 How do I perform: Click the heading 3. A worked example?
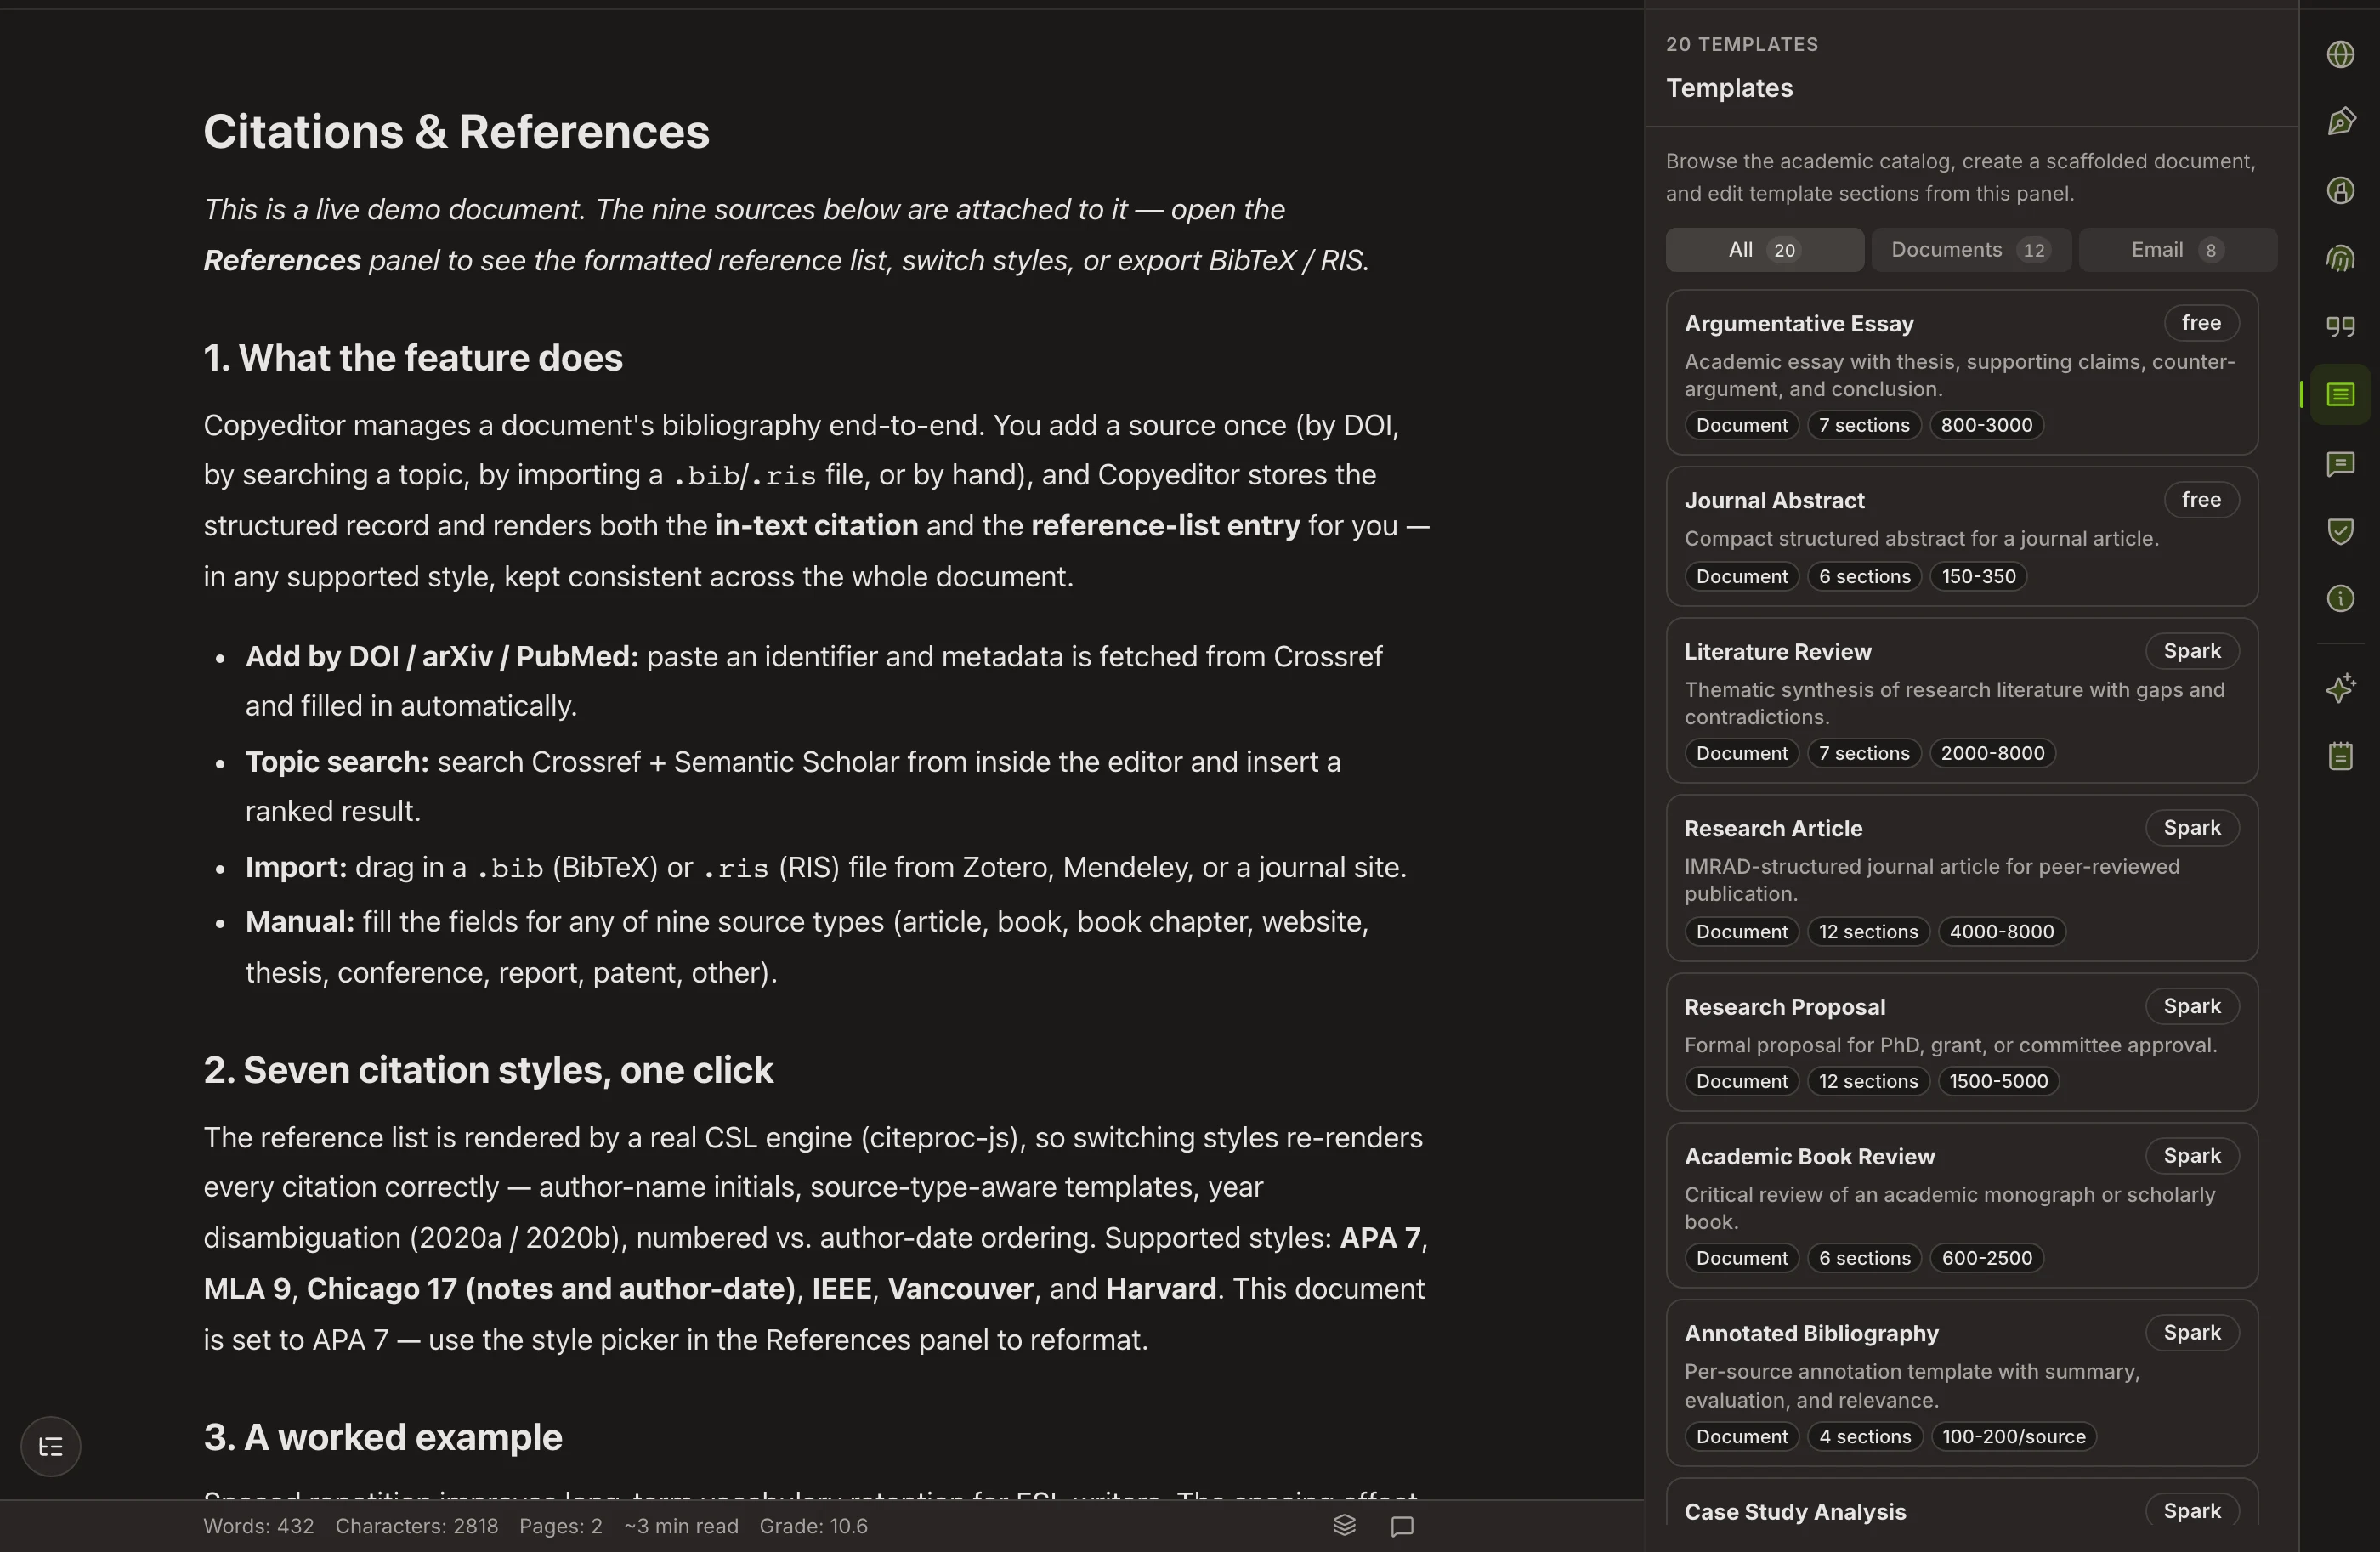(383, 1437)
